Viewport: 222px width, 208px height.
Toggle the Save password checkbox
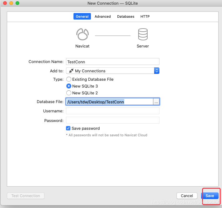(68, 128)
